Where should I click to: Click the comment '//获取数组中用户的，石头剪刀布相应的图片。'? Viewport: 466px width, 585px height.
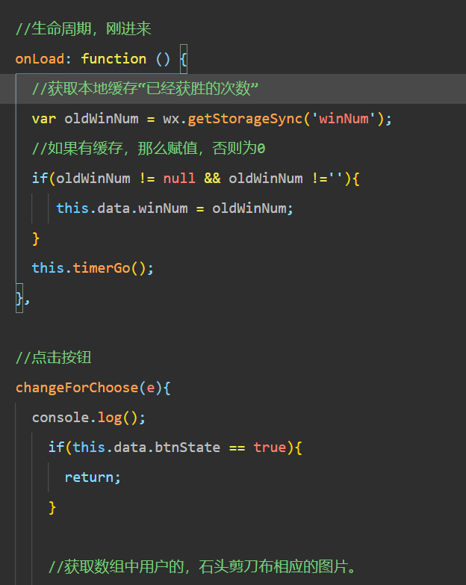pyautogui.click(x=202, y=566)
